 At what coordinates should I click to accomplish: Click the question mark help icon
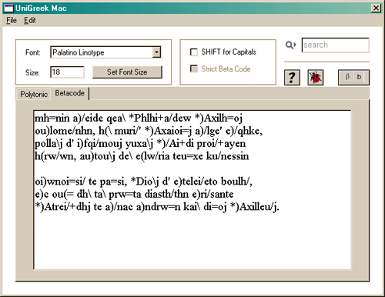coord(292,77)
